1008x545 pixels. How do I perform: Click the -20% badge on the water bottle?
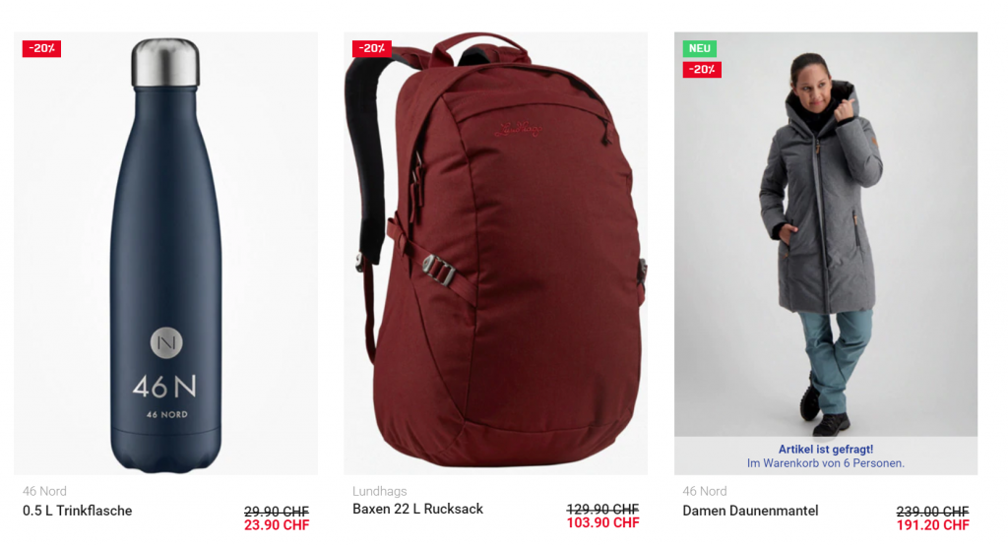click(x=41, y=48)
